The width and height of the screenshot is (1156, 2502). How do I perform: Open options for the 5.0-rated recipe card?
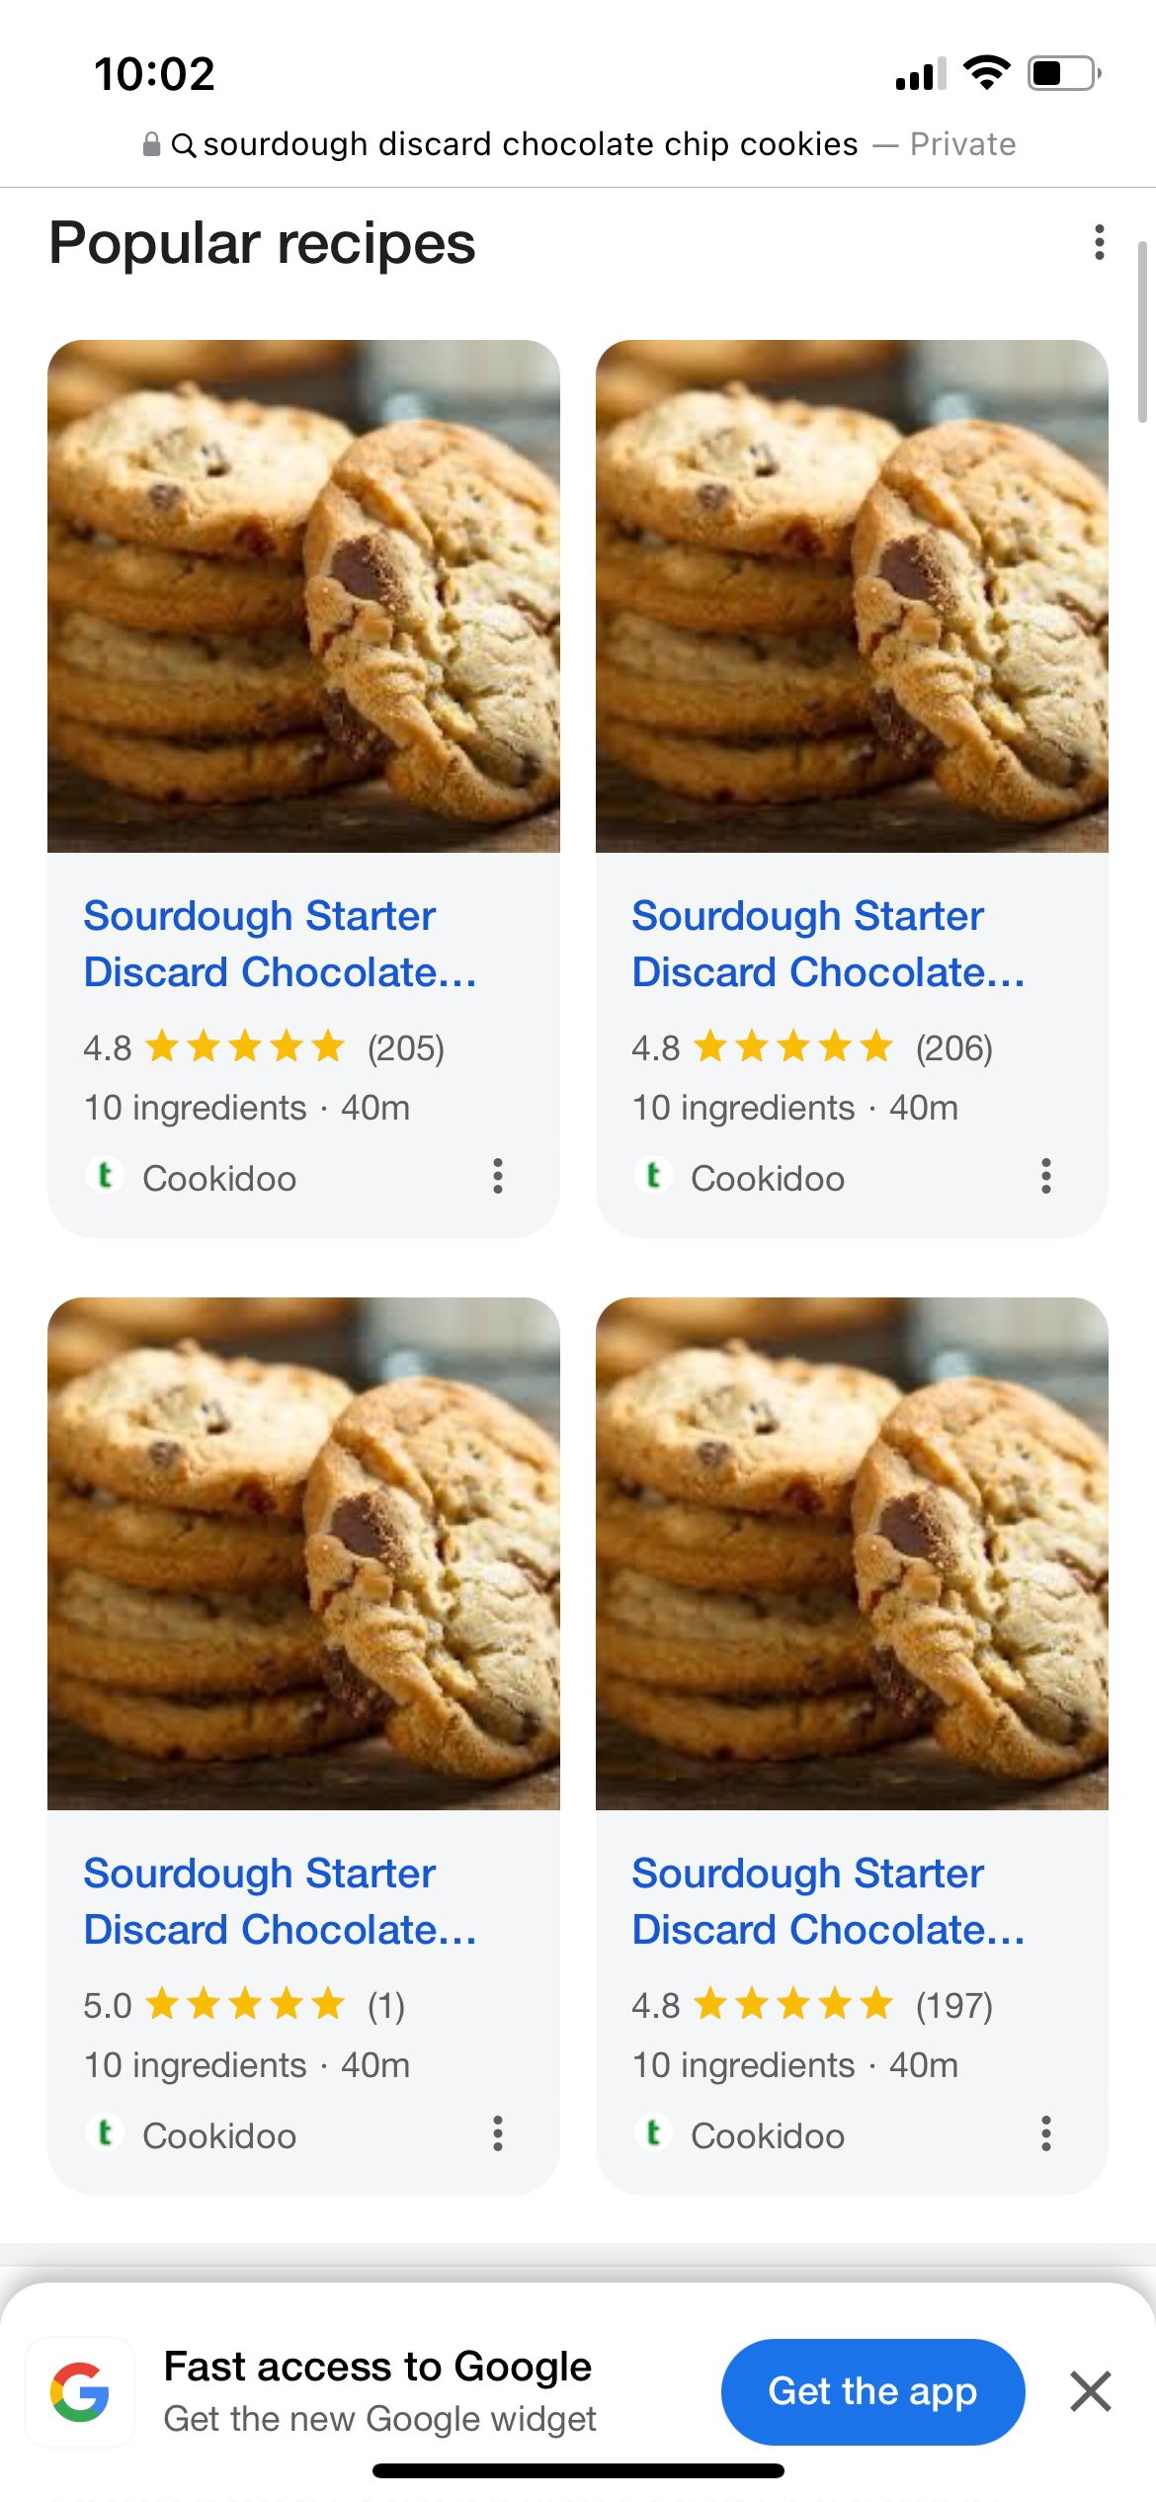[498, 2133]
